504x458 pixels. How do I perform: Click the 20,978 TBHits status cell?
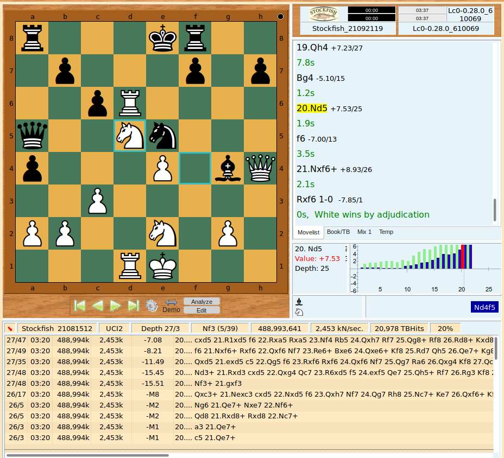[399, 328]
